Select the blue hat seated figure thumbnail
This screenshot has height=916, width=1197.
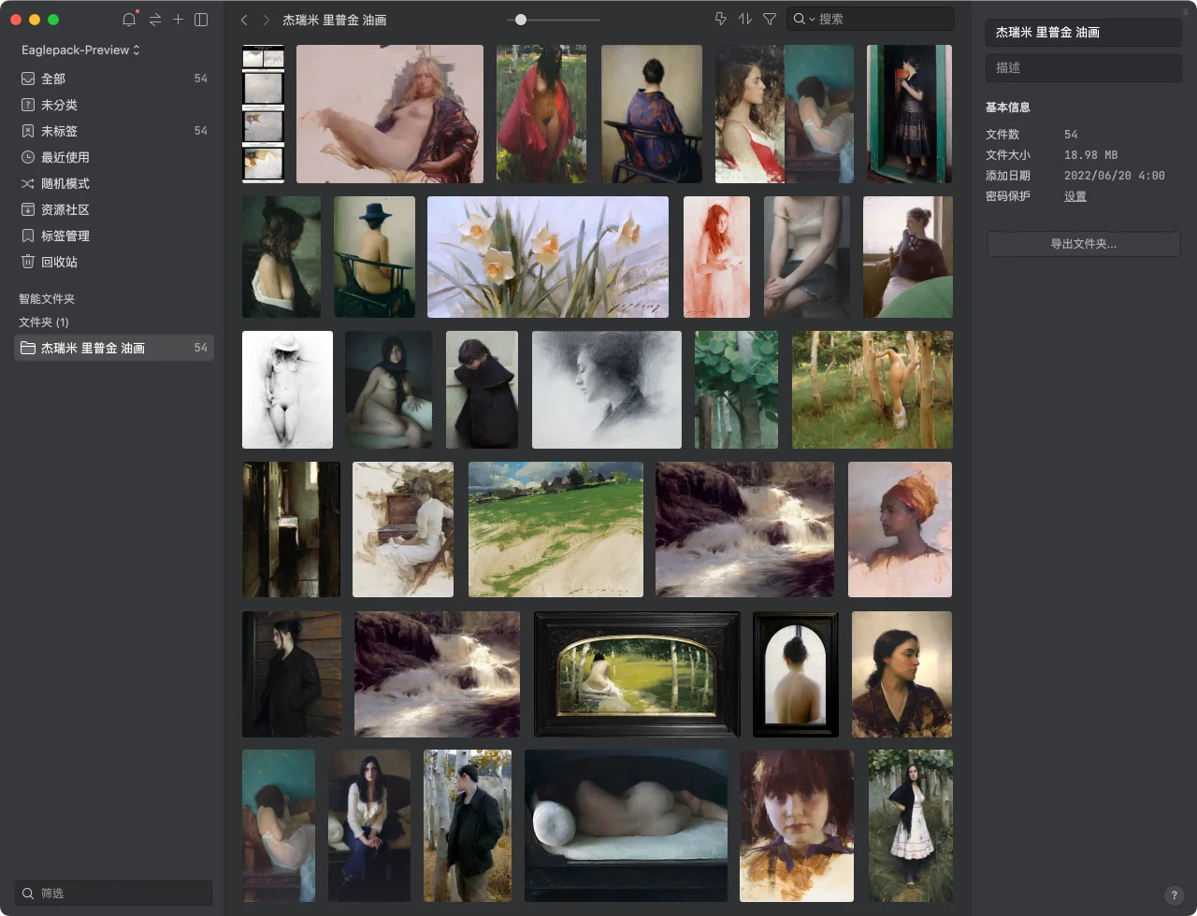pos(374,257)
